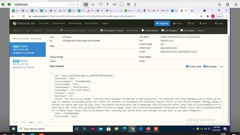Open the Support nav item
This screenshot has width=240, height=135.
pos(105,23)
